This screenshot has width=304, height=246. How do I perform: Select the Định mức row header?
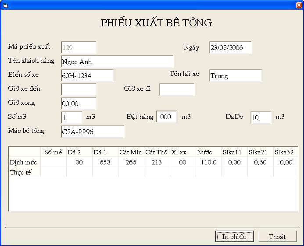pyautogui.click(x=25, y=162)
